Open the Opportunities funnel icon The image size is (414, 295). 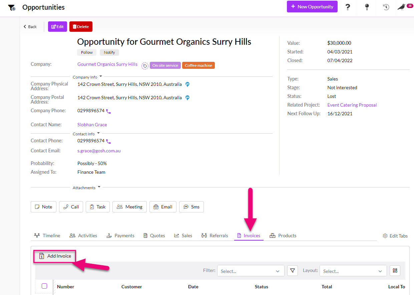point(12,7)
